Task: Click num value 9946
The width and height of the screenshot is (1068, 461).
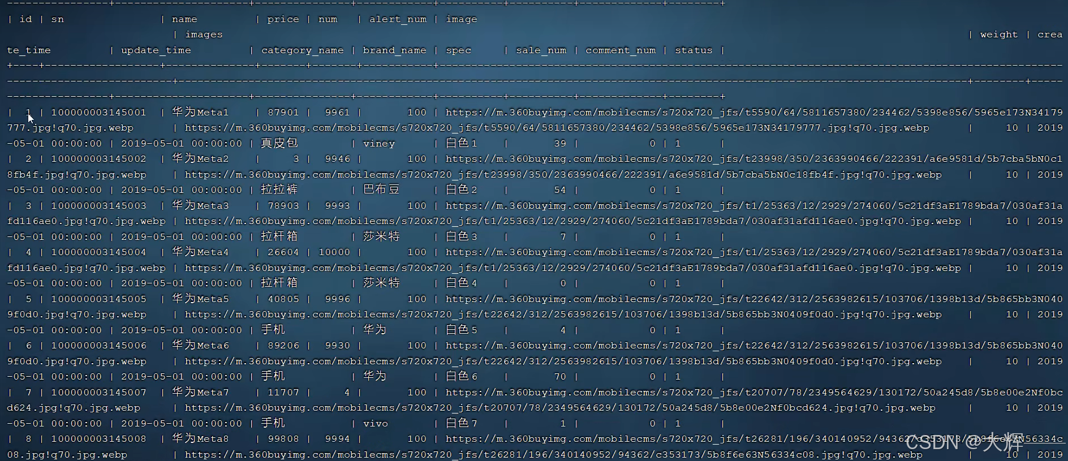Action: (337, 159)
